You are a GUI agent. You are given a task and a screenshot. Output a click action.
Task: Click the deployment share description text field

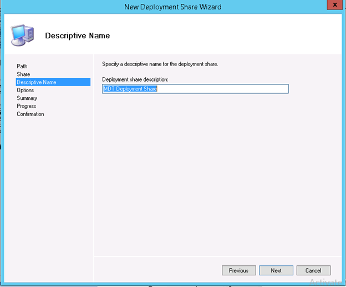[x=195, y=89]
